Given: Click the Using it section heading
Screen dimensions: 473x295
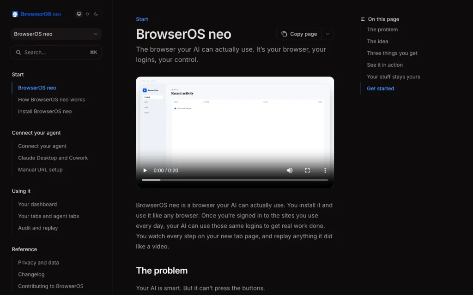Looking at the screenshot, I should coord(21,191).
